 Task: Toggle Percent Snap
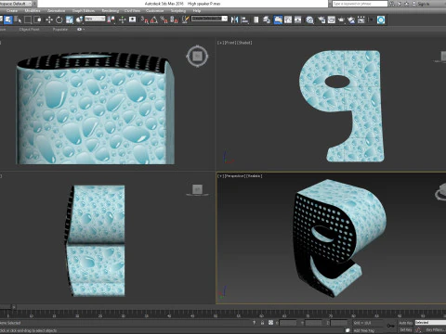[164, 19]
